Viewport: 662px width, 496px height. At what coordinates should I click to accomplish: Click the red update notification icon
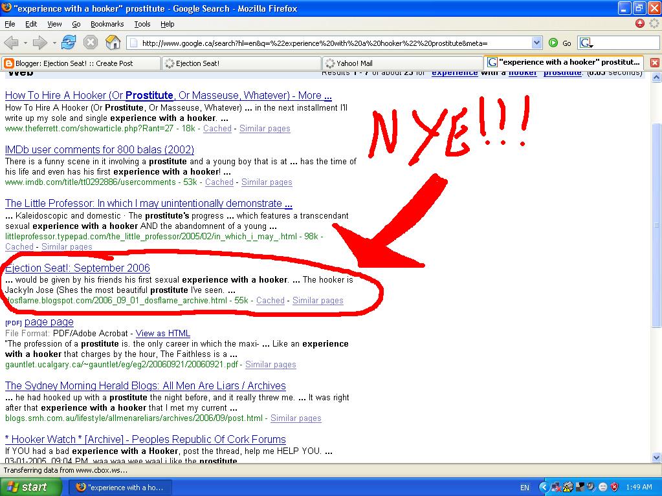640,24
